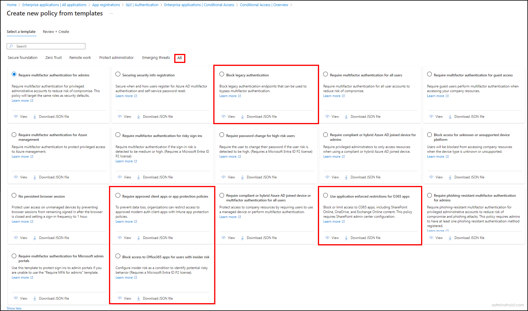The height and width of the screenshot is (311, 528).
Task: Switch to the Review + Create tab
Action: (56, 31)
